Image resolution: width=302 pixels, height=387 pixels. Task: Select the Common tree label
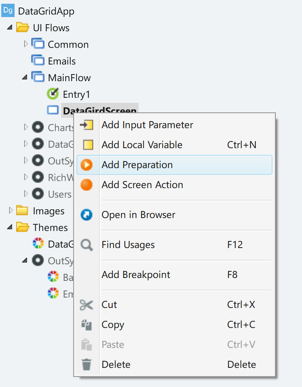click(68, 45)
